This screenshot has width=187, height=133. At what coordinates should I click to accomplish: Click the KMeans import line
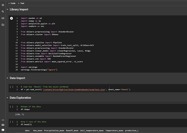[x=40, y=34]
